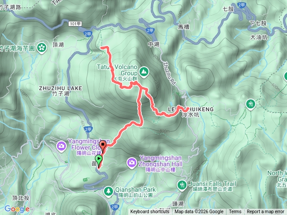Open the Google logo link

click(17, 209)
